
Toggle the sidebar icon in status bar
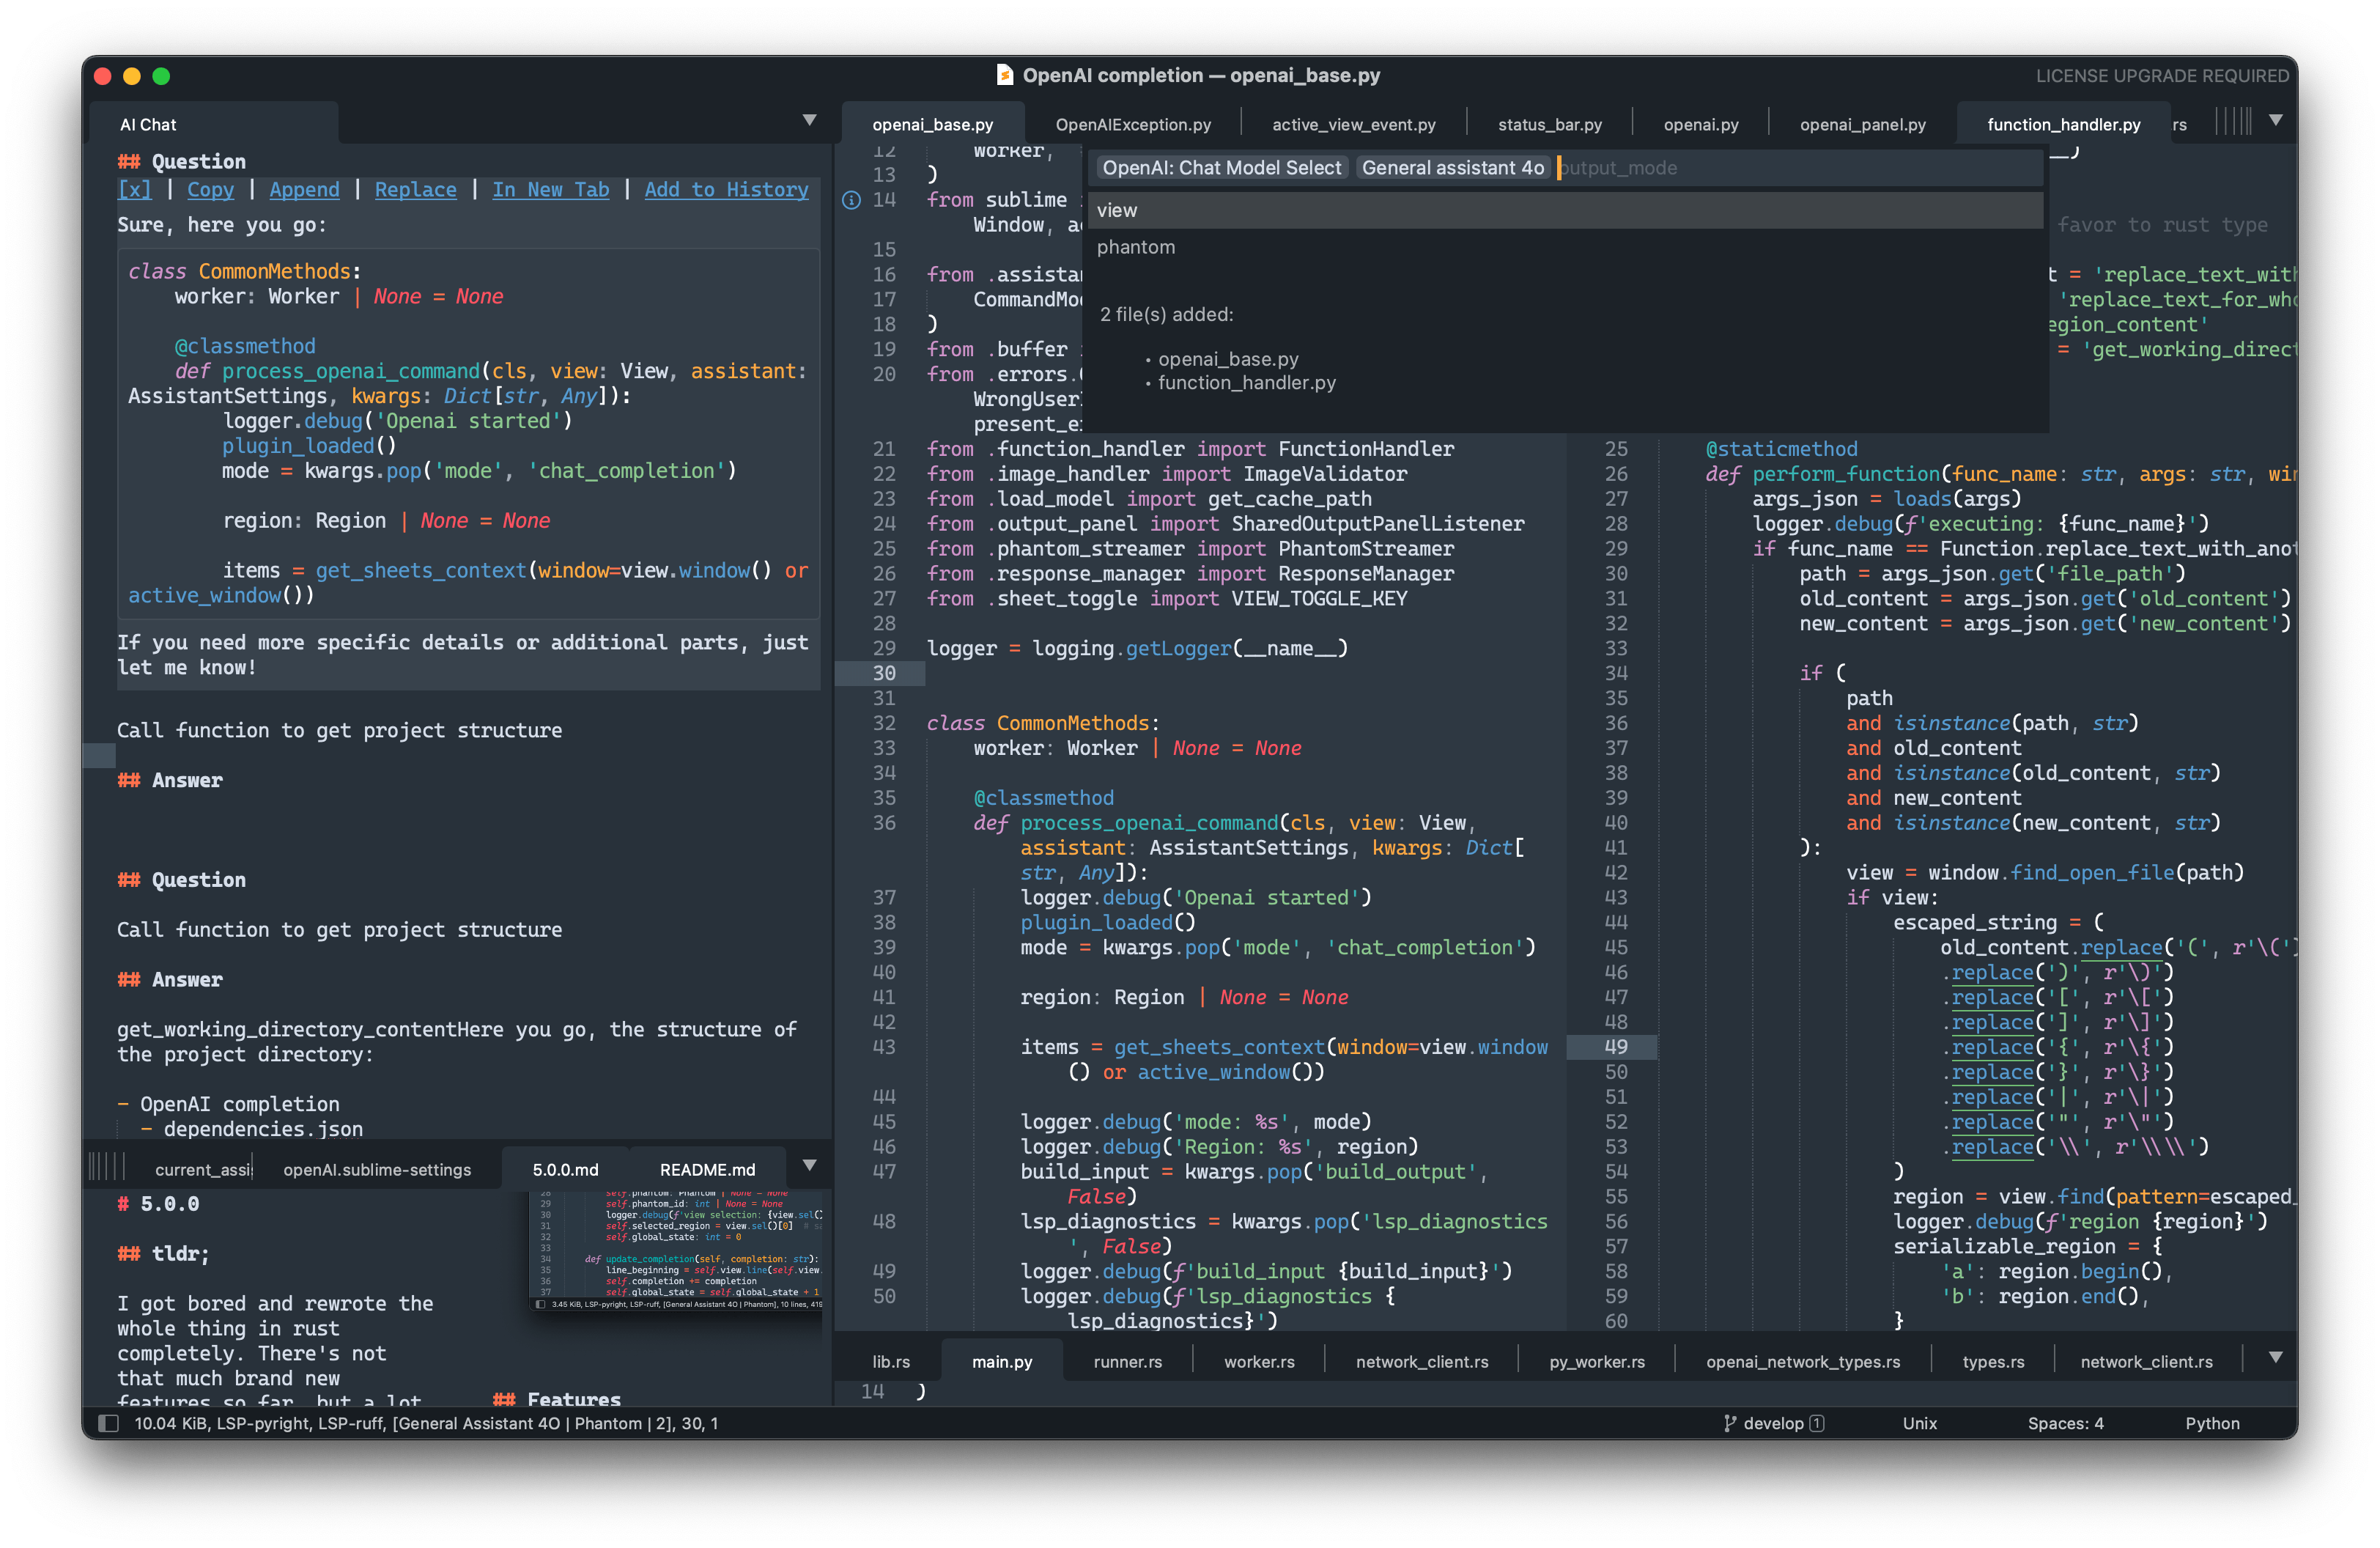pyautogui.click(x=109, y=1423)
